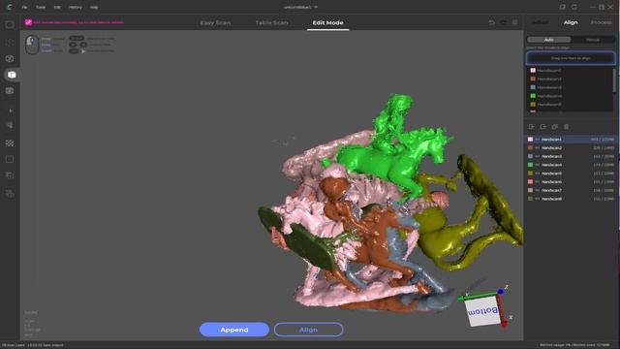The width and height of the screenshot is (620, 349).
Task: Click the pink notification badge icon
Action: (28, 22)
